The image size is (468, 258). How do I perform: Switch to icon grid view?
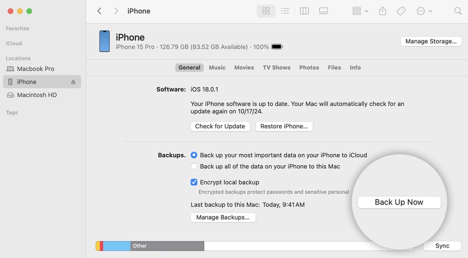click(266, 11)
